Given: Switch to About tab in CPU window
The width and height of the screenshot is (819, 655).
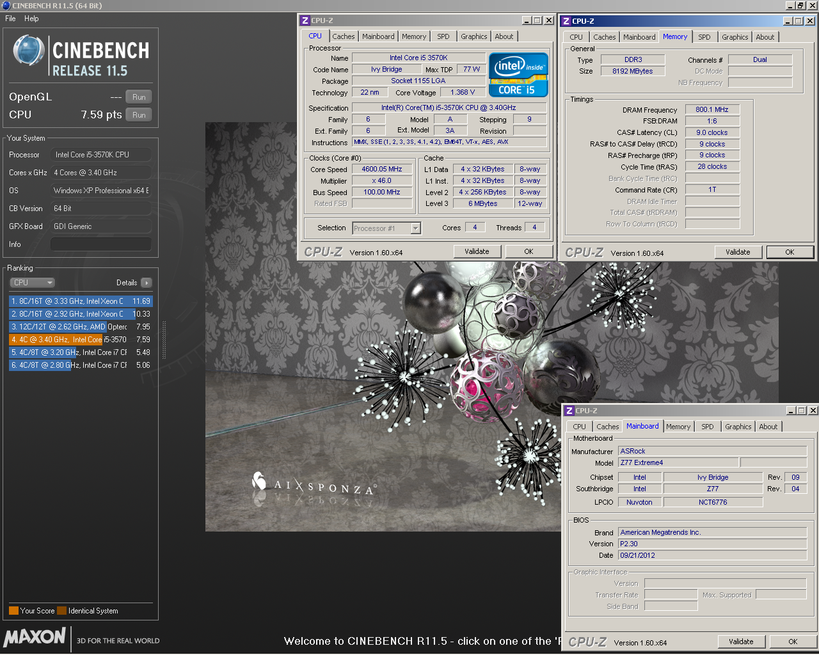Looking at the screenshot, I should coord(504,36).
